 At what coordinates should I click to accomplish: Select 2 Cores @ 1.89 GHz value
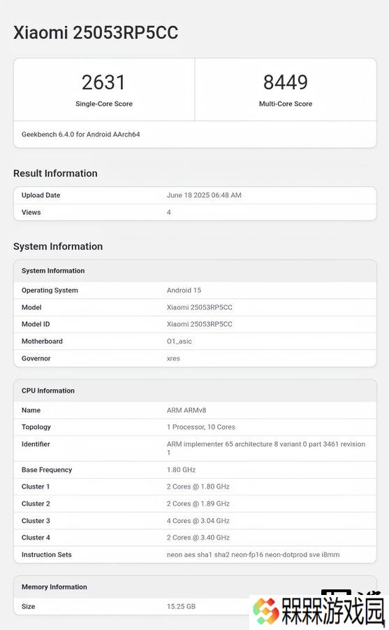coord(198,504)
